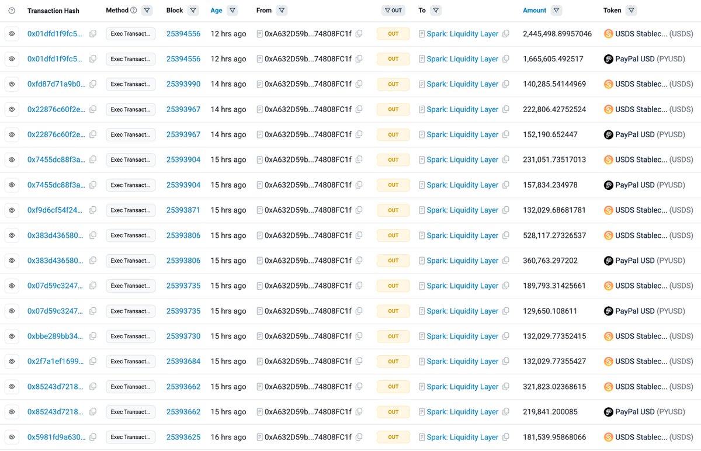Click Exec Transaction method in 0x2f7a1ef1699 row
The width and height of the screenshot is (701, 451).
point(131,362)
